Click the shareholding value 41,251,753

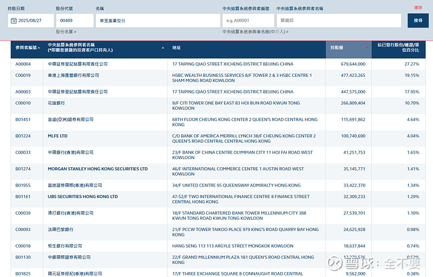[x=355, y=152]
